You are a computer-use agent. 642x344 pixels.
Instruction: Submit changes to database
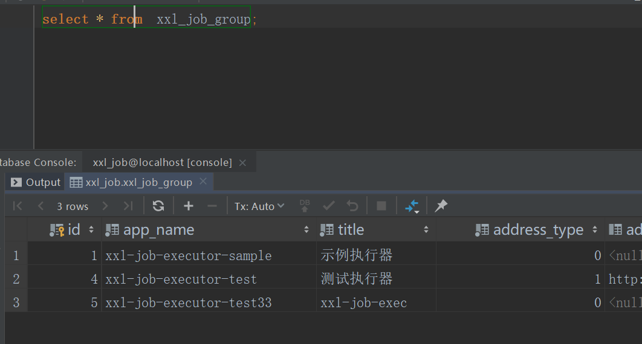point(305,206)
